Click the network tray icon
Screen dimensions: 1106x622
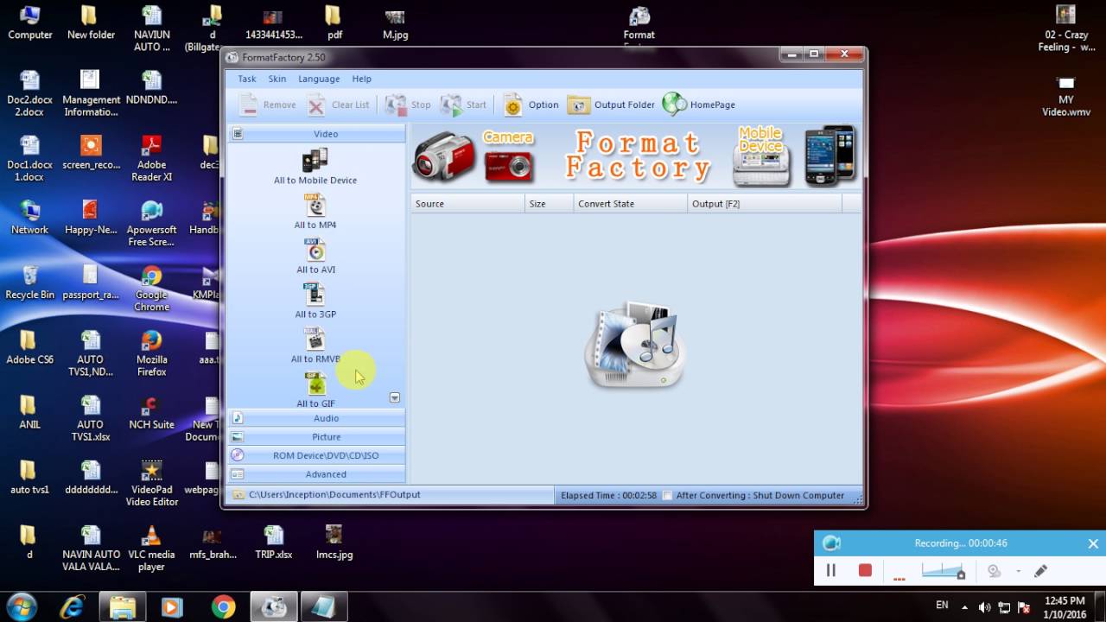click(x=1005, y=606)
